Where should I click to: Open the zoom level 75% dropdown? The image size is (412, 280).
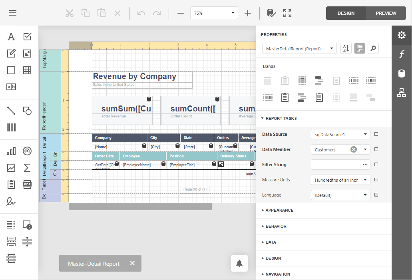click(x=214, y=13)
